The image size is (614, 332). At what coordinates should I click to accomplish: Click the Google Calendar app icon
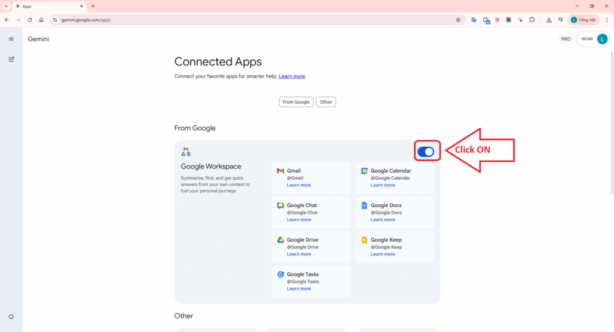364,171
